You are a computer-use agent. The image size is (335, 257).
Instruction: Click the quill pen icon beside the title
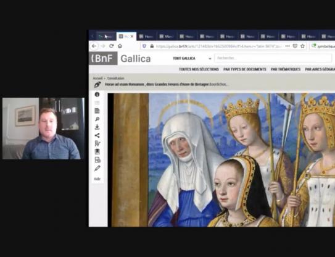tap(97, 85)
